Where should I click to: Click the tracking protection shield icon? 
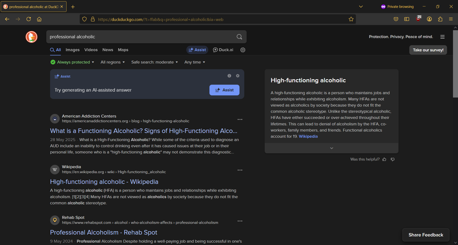(85, 19)
